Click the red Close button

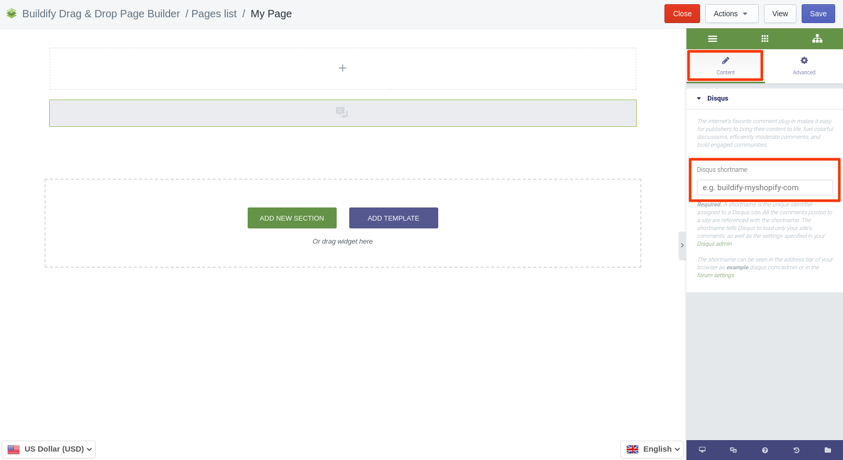(682, 14)
